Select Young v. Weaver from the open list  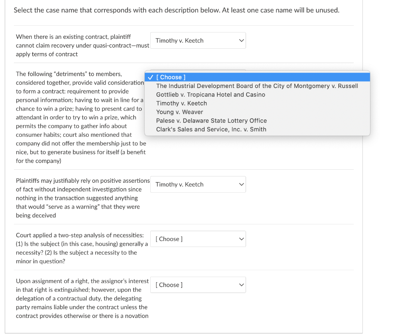pos(179,112)
